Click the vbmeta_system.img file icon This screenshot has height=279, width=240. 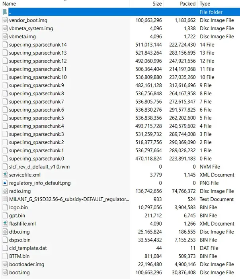coord(5,28)
